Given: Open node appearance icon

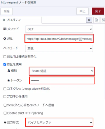Looking at the screenshot, I should click(x=103, y=20).
